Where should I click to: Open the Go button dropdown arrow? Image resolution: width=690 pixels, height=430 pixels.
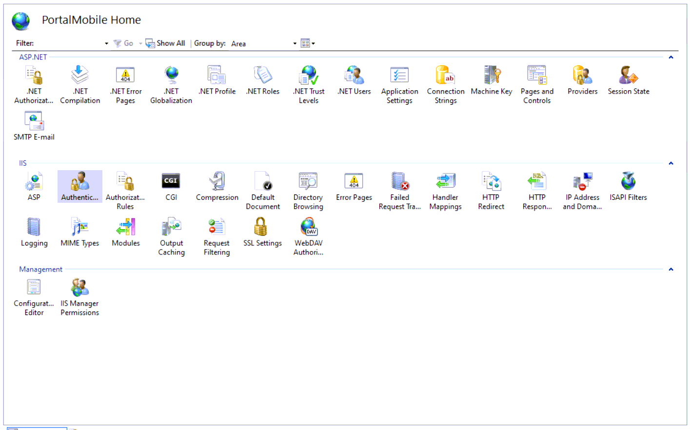point(140,43)
